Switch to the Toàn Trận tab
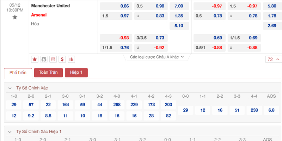Image resolution: width=282 pixels, height=141 pixels. 48,73
